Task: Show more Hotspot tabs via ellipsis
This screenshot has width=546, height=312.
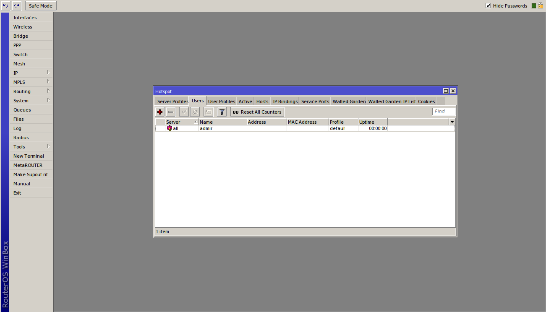Action: point(441,101)
